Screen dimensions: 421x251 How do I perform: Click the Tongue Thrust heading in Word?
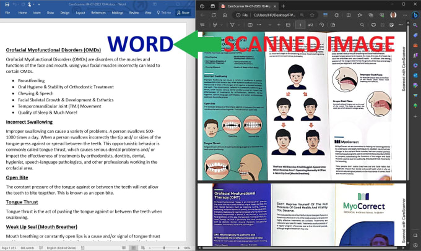(22, 202)
